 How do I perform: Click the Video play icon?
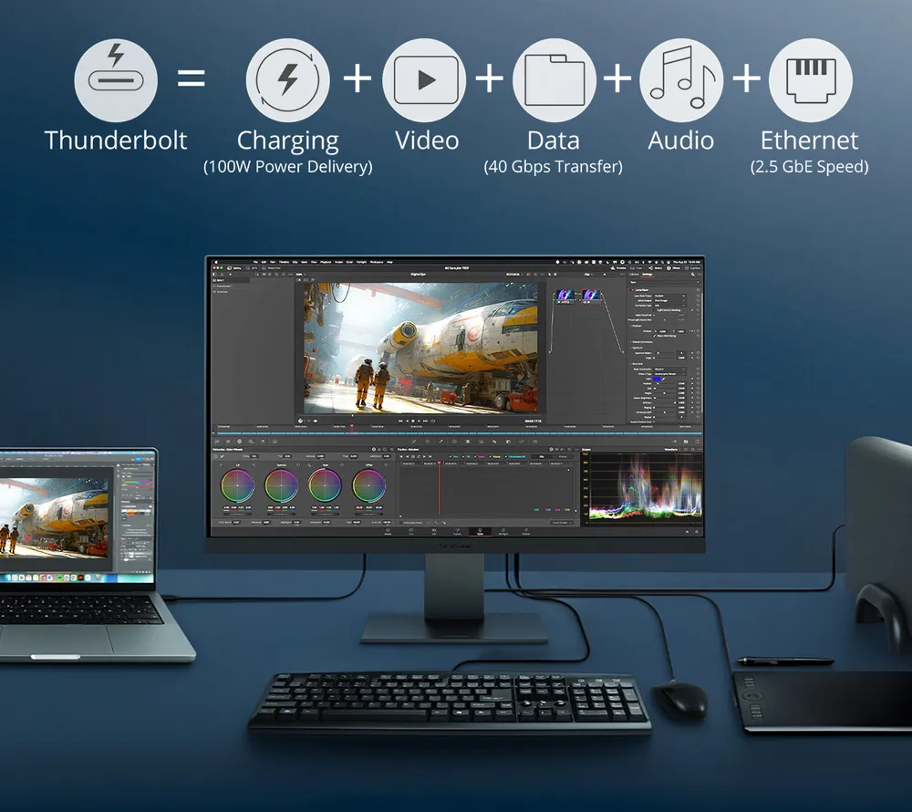point(425,80)
